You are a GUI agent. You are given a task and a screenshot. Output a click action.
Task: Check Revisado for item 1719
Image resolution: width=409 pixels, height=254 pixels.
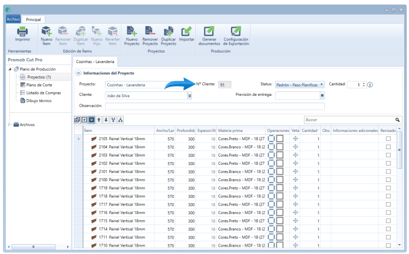tap(388, 188)
